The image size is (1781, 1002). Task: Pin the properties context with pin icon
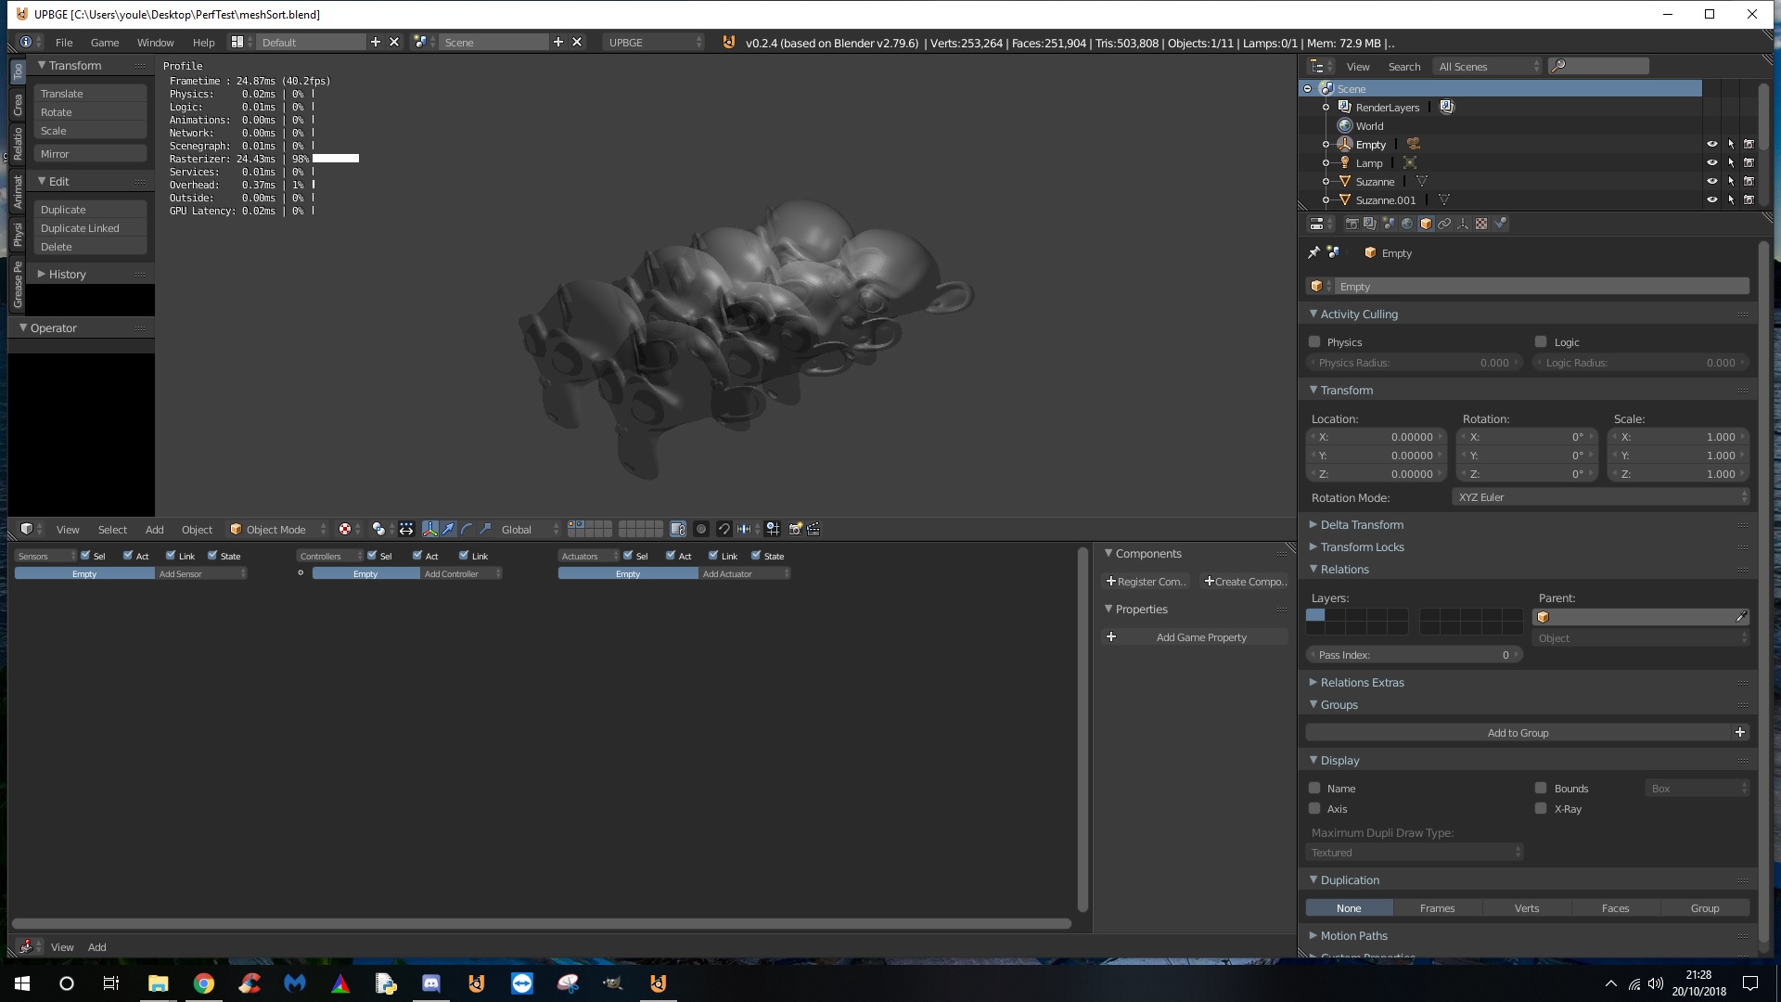[x=1313, y=252]
